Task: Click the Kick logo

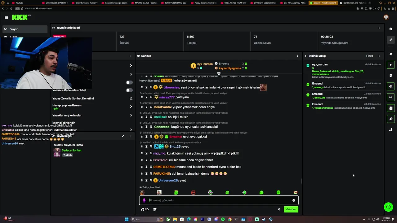Action: pos(21,17)
